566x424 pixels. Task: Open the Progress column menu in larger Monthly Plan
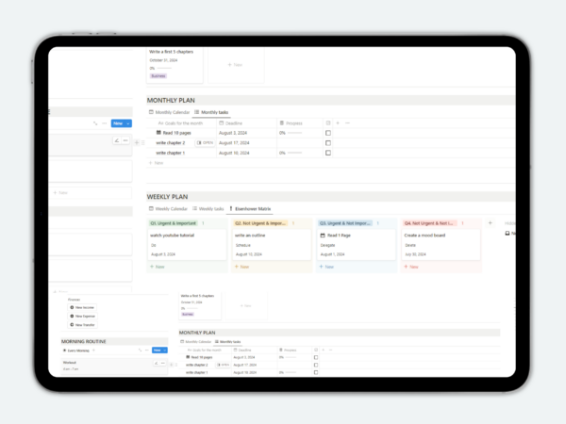pos(291,123)
